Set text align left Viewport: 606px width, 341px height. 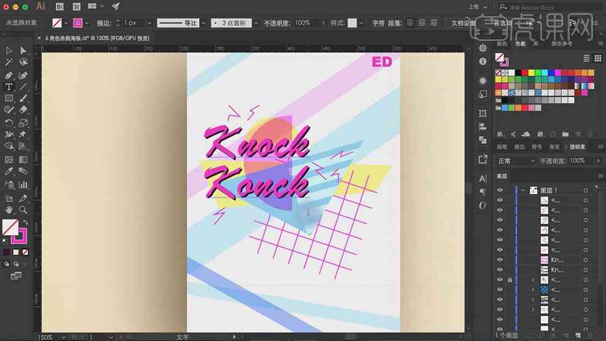410,23
